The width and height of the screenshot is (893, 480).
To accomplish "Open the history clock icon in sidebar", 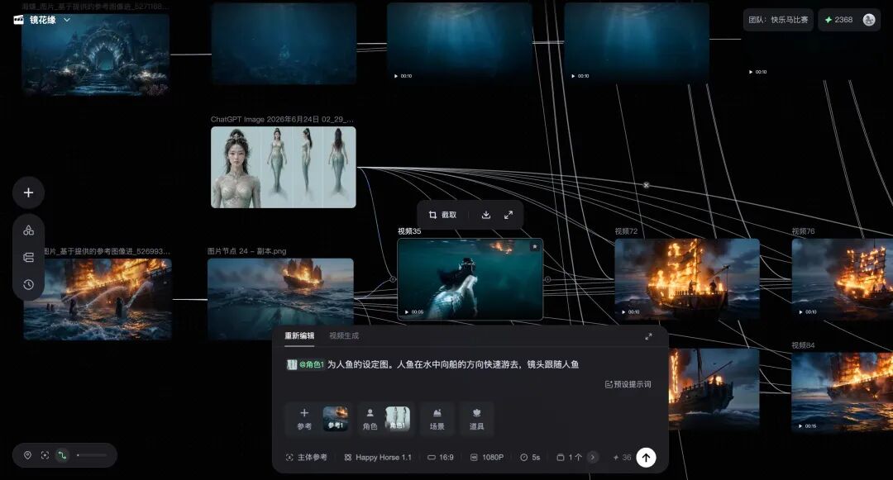I will (28, 284).
